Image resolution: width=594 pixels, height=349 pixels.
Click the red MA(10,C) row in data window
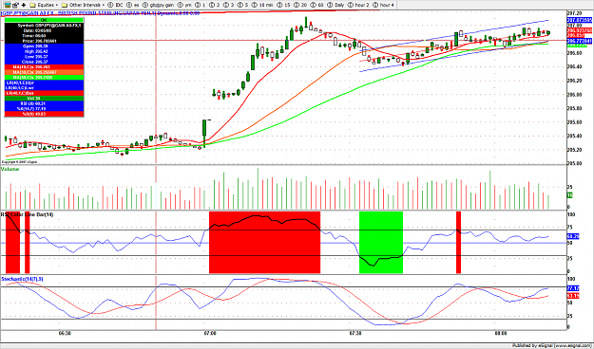44,67
